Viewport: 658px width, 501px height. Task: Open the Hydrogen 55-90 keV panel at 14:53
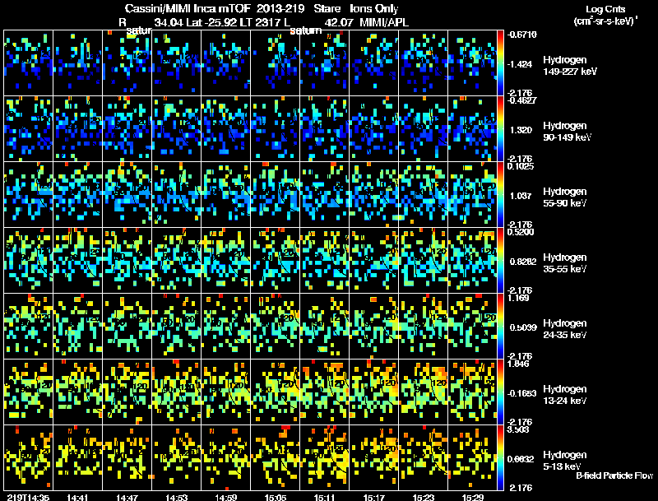177,195
